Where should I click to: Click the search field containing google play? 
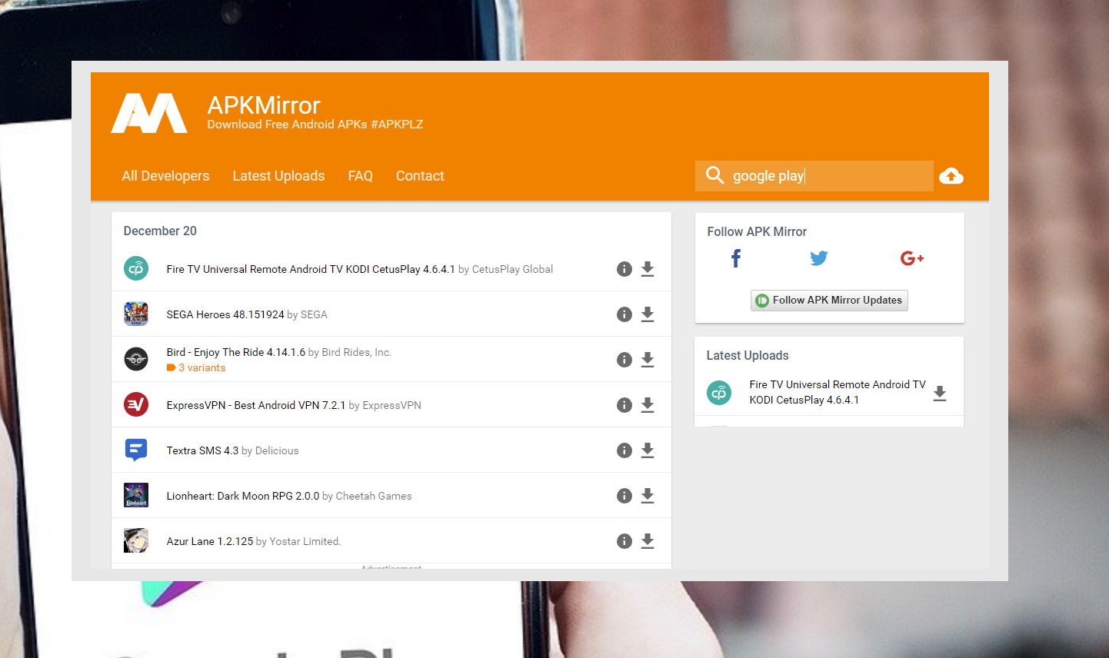point(814,176)
